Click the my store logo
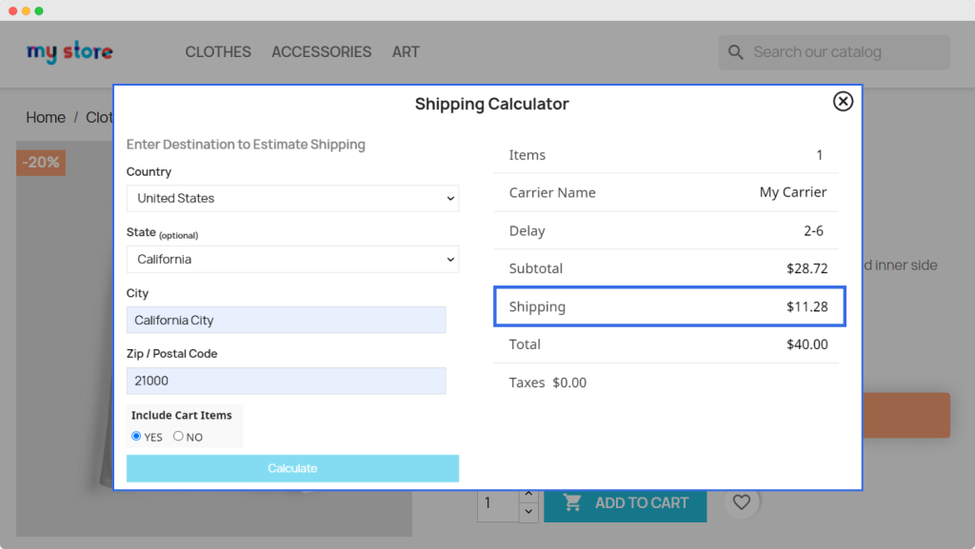Viewport: 975px width, 549px height. pyautogui.click(x=70, y=52)
